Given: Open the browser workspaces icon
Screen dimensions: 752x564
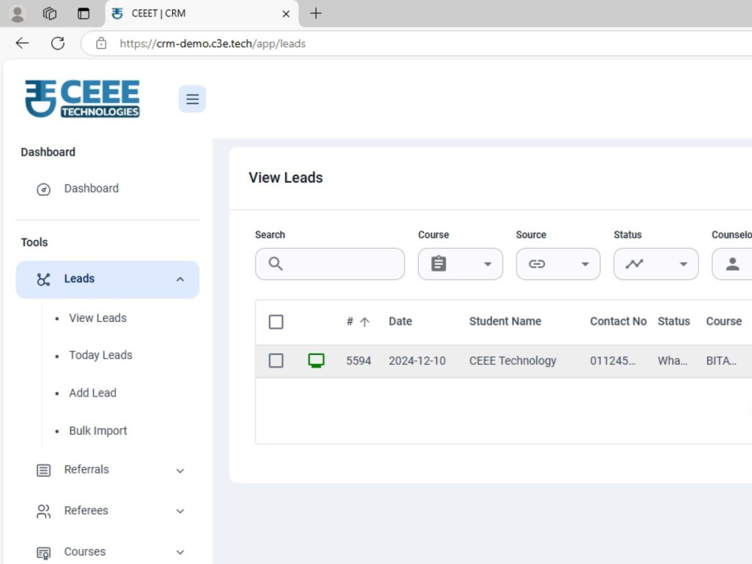Looking at the screenshot, I should pos(50,14).
